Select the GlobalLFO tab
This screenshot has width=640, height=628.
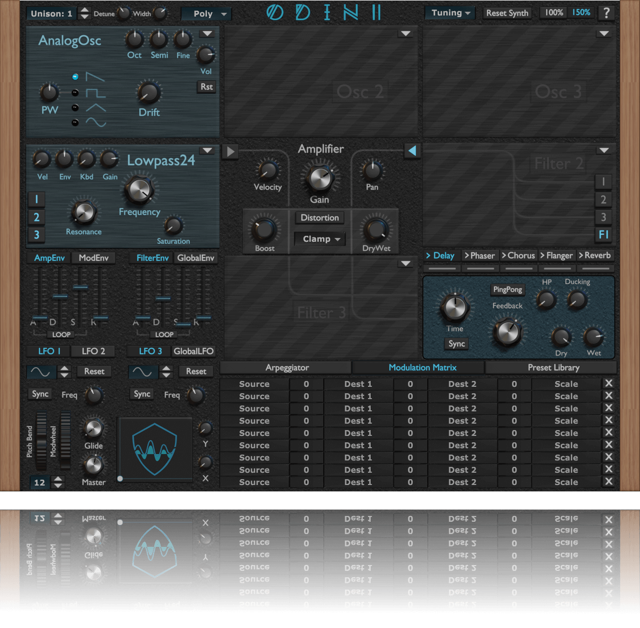pyautogui.click(x=194, y=351)
